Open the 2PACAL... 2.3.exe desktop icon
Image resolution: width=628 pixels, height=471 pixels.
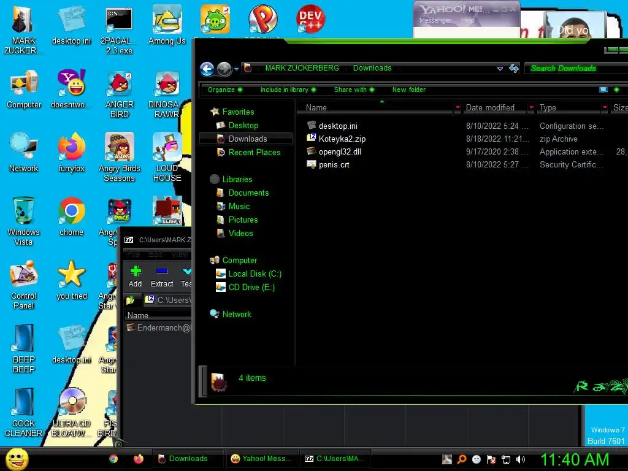click(119, 30)
